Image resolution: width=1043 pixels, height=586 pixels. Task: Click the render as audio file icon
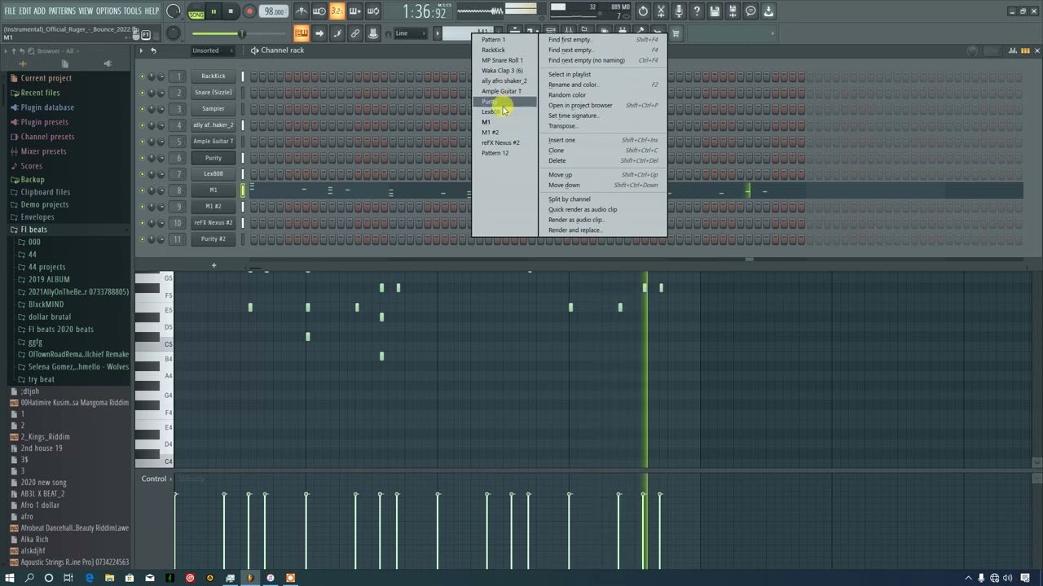(733, 11)
